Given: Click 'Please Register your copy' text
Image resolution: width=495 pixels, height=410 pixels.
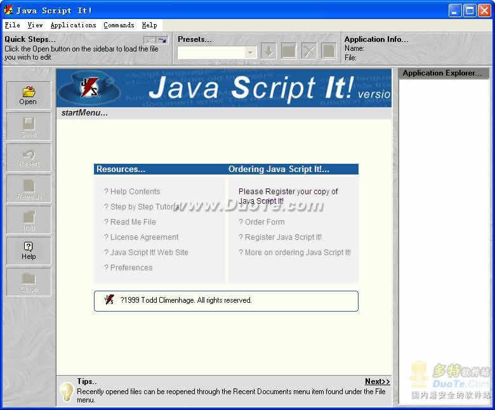Looking at the screenshot, I should (x=288, y=196).
